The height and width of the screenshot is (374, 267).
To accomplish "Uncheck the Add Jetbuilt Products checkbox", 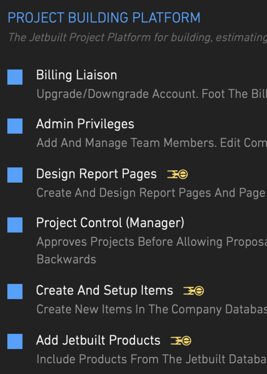I will click(15, 341).
